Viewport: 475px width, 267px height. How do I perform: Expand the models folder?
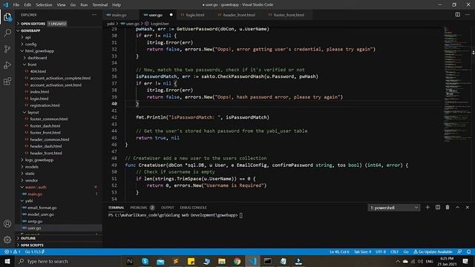pos(32,166)
